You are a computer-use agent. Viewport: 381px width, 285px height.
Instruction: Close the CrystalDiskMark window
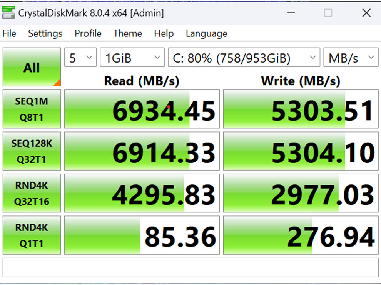click(366, 13)
